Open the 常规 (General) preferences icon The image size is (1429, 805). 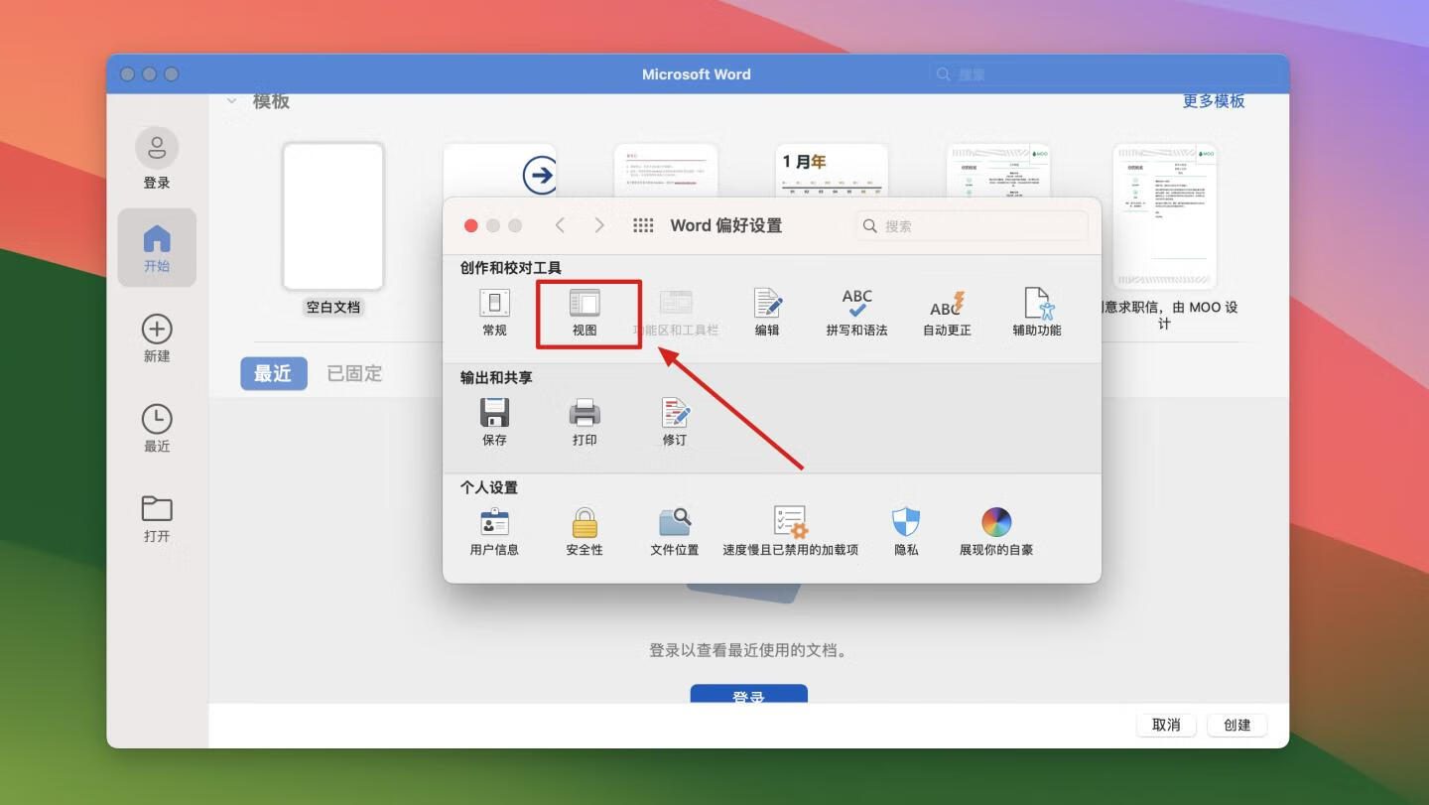[x=494, y=304]
